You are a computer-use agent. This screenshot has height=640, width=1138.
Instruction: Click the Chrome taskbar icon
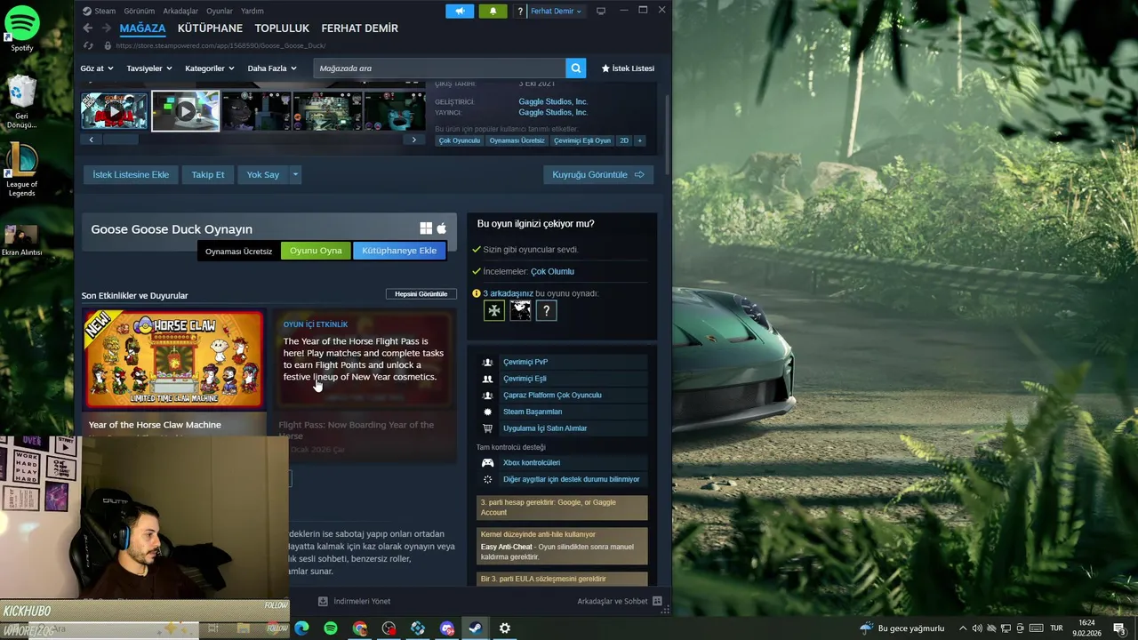click(360, 628)
